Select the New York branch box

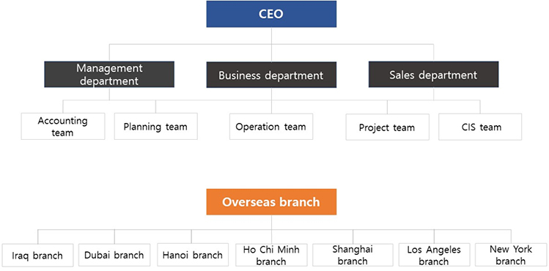(x=511, y=256)
